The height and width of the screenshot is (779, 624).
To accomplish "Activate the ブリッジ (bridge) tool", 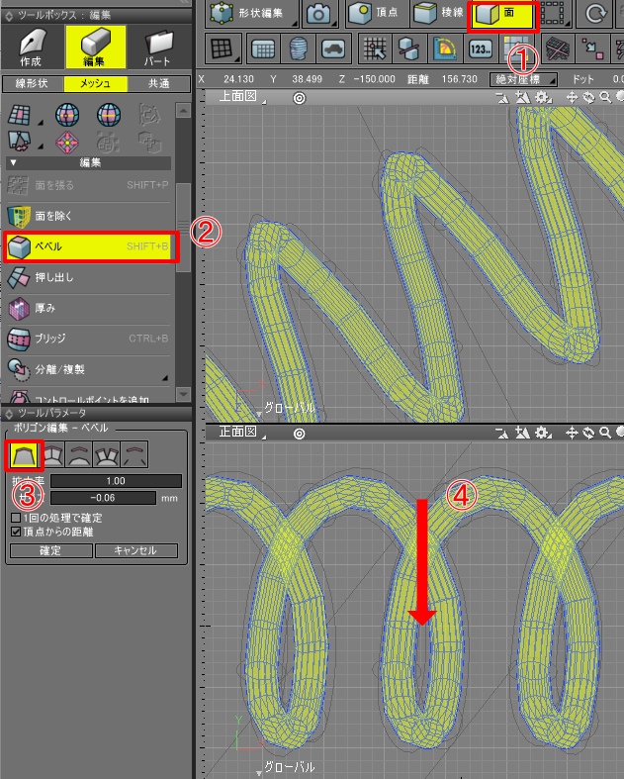I will [89, 339].
